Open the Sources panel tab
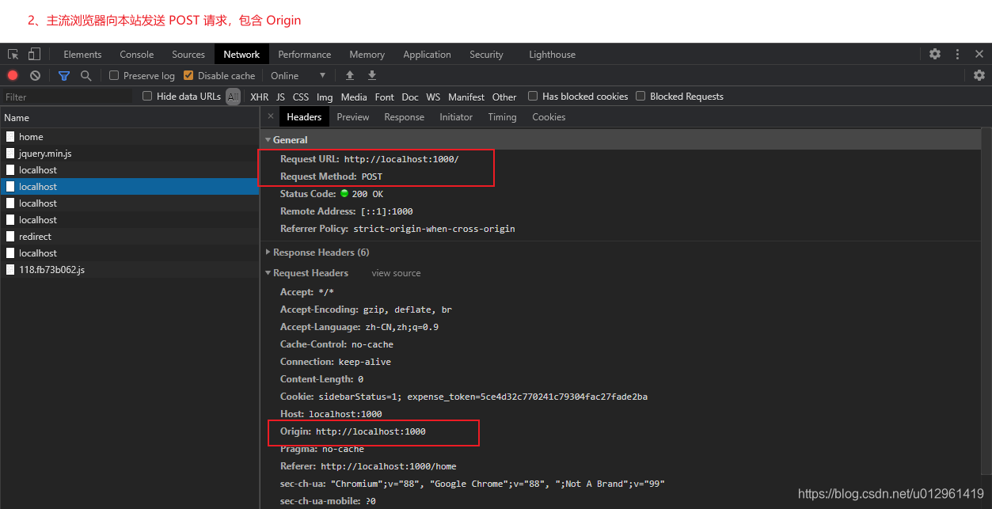The image size is (992, 509). pyautogui.click(x=188, y=54)
